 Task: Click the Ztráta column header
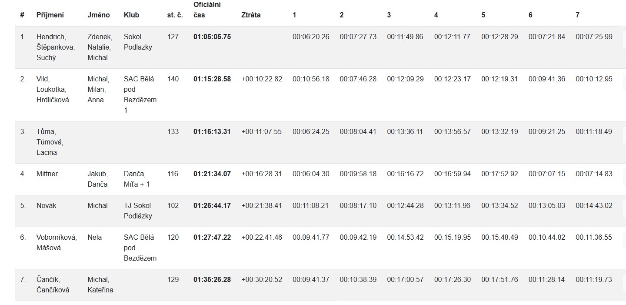[x=251, y=15]
